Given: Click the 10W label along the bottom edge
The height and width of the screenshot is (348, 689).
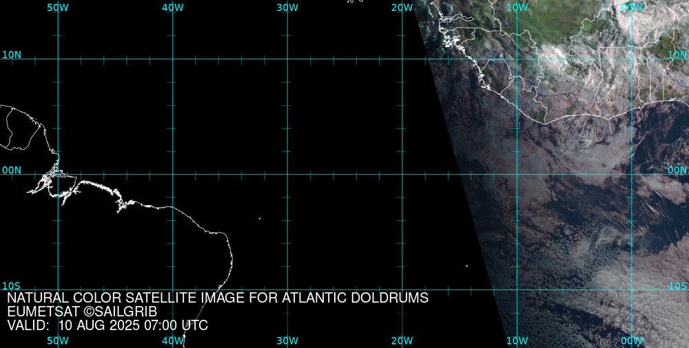Looking at the screenshot, I should pos(517,341).
